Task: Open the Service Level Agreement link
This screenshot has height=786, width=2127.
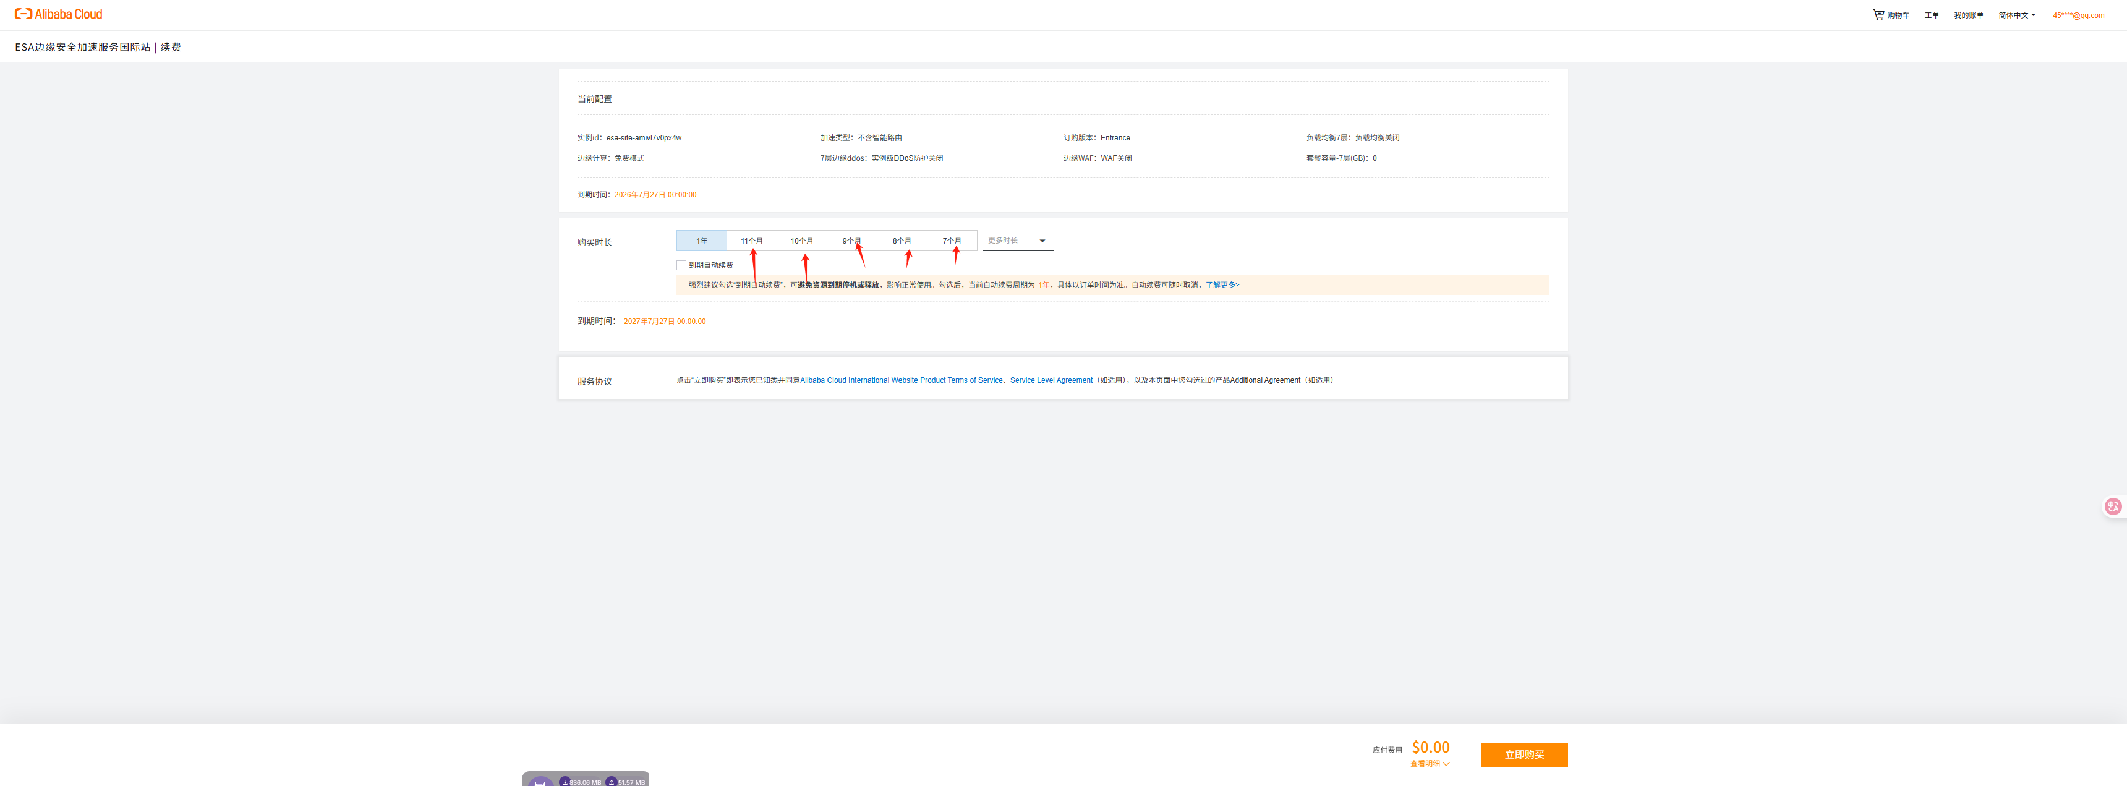Action: coord(1051,380)
